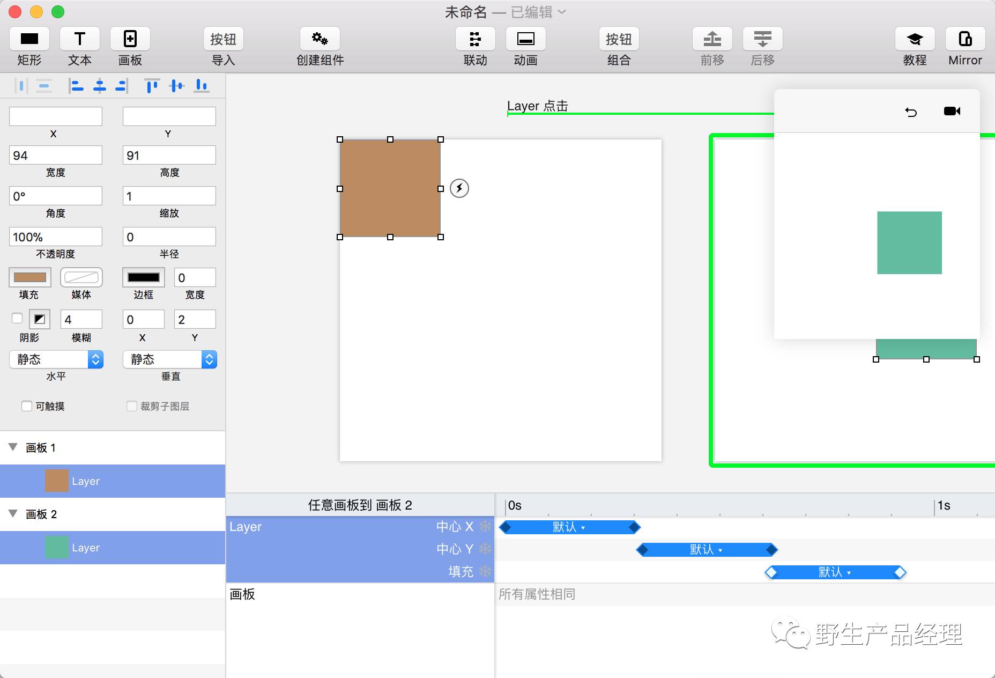
Task: Click the preview video record icon
Action: (x=952, y=111)
